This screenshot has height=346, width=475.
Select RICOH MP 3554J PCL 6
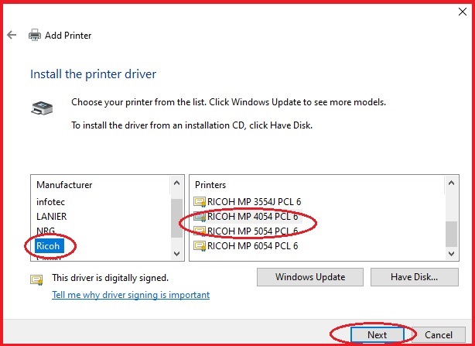pos(254,202)
